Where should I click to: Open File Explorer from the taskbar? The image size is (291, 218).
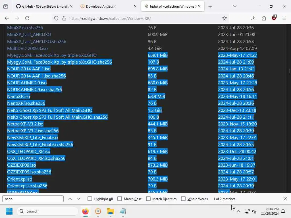pyautogui.click(x=111, y=211)
